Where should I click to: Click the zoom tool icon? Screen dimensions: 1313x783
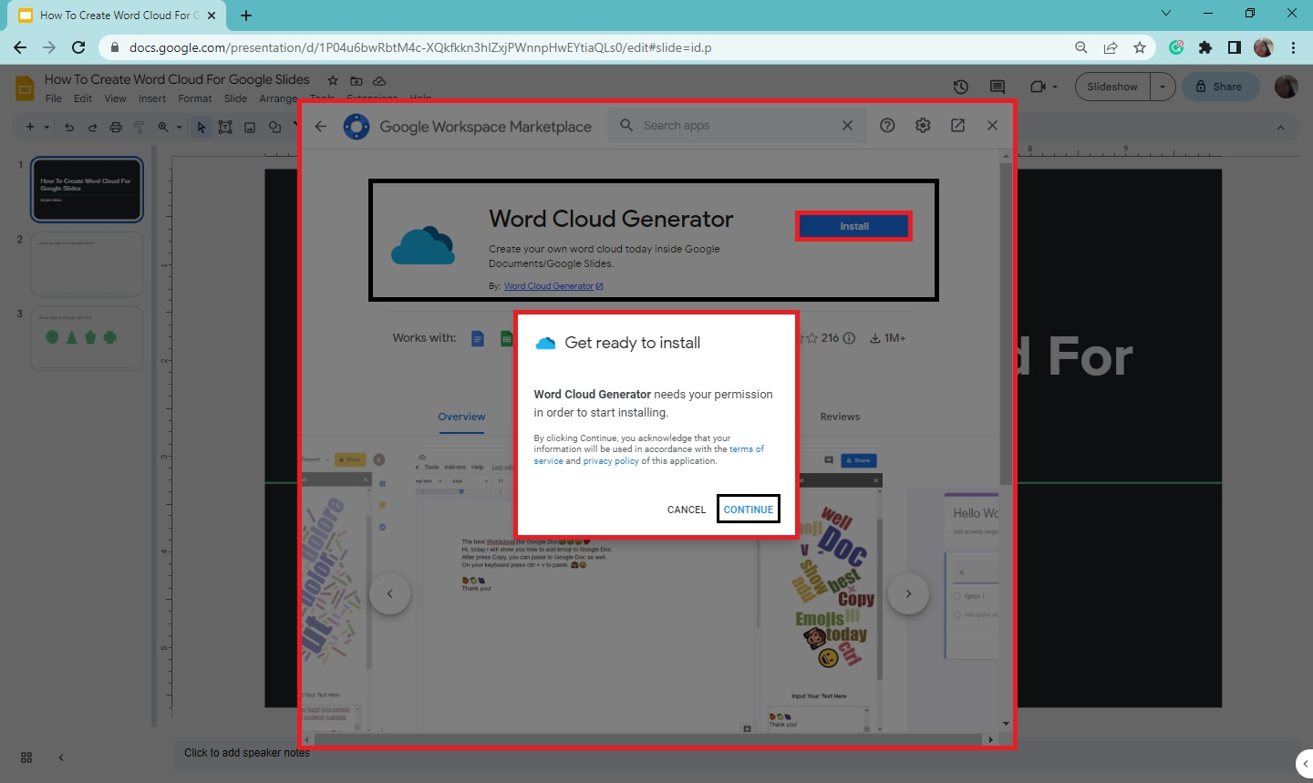tap(163, 127)
